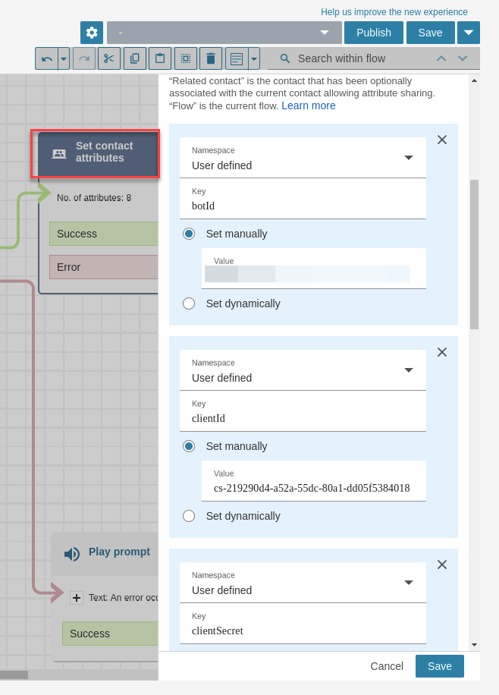Choose Set dynamically for botId attribute

[x=189, y=303]
